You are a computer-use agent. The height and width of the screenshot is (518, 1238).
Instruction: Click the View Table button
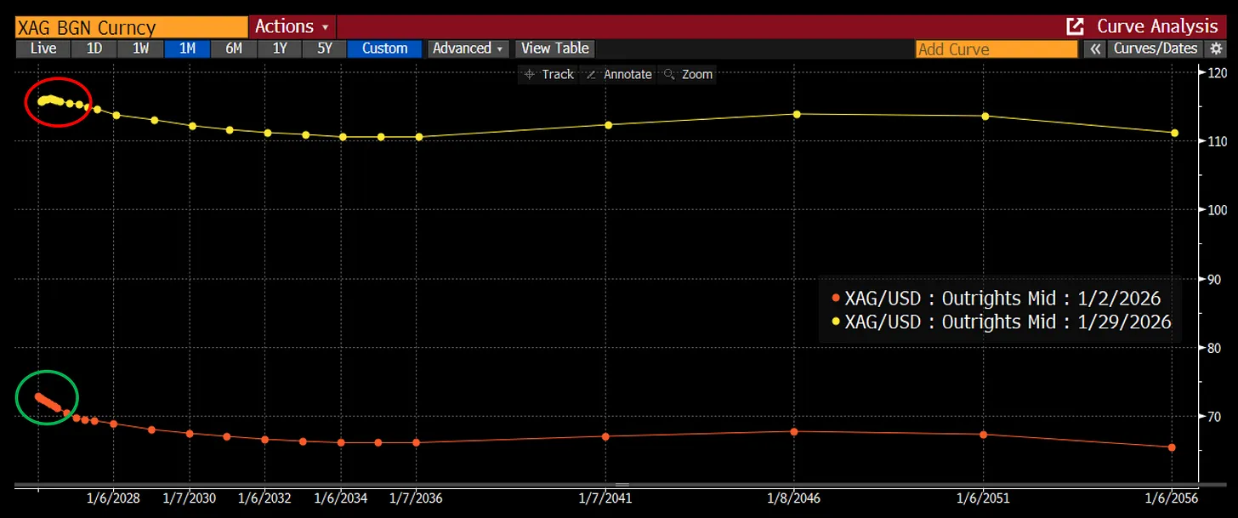click(555, 48)
